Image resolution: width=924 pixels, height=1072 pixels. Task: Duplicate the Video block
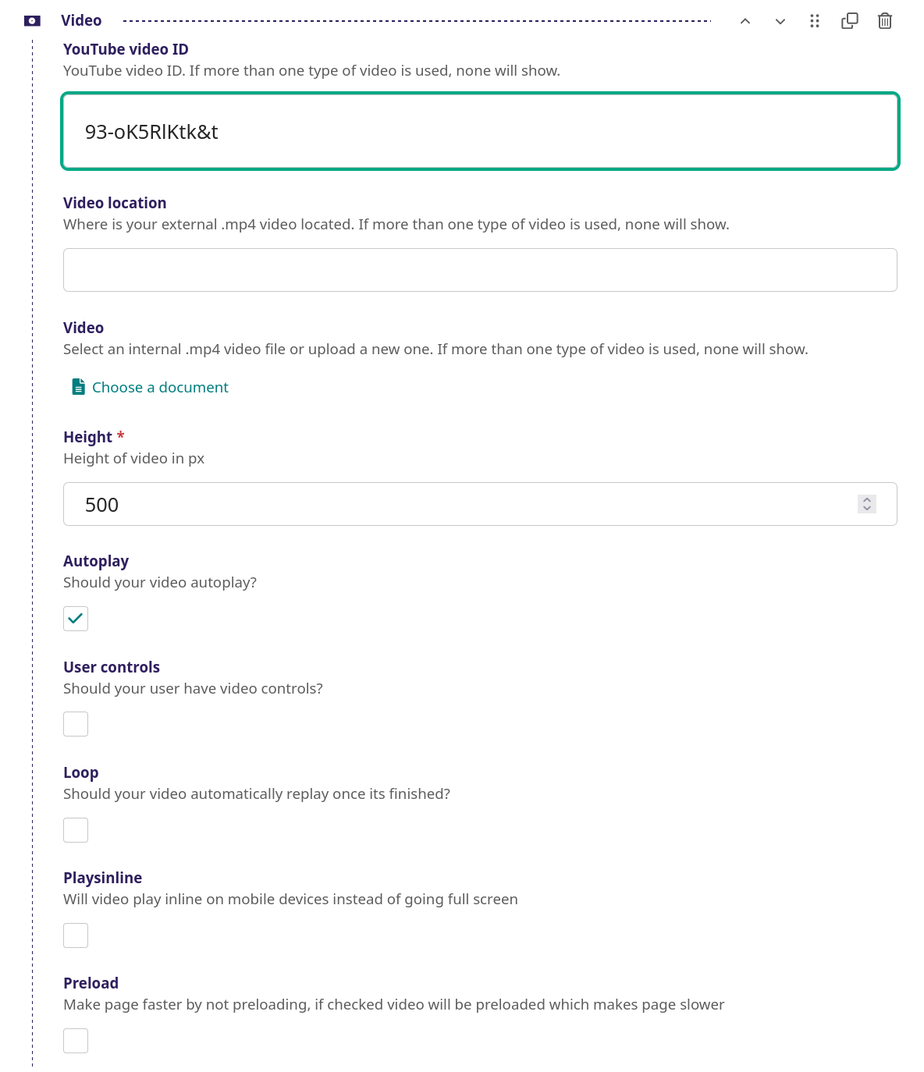pyautogui.click(x=850, y=21)
